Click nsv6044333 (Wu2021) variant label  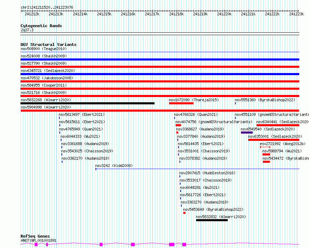click(80, 136)
